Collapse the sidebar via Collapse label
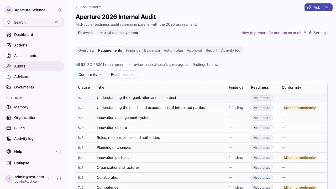The height and width of the screenshot is (189, 336). pyautogui.click(x=22, y=163)
